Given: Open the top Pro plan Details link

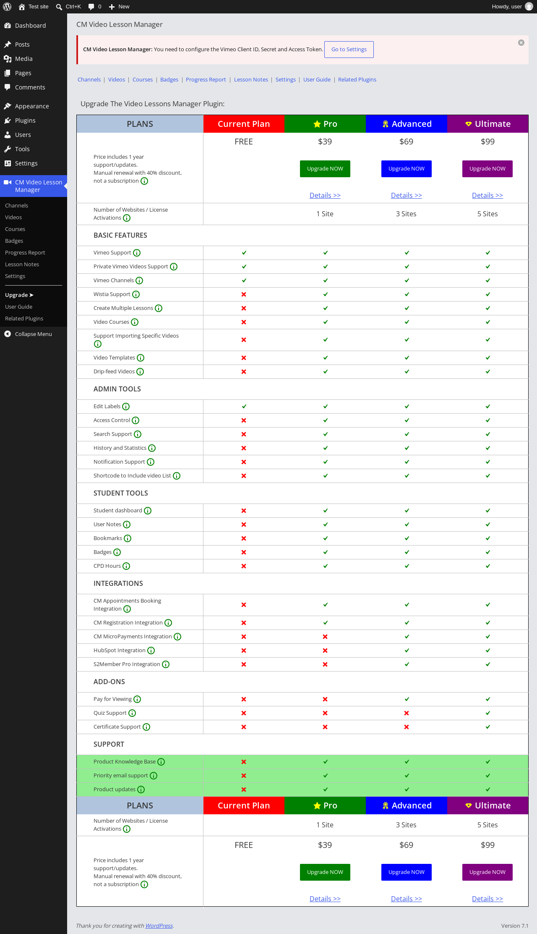Looking at the screenshot, I should pos(325,195).
